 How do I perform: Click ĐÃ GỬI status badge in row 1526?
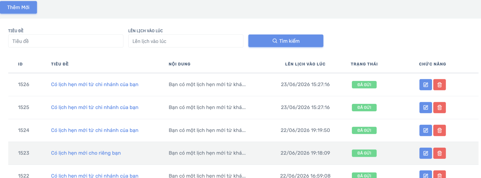[x=364, y=85]
